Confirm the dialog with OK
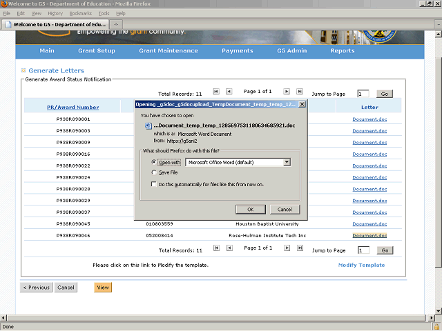 [x=250, y=210]
